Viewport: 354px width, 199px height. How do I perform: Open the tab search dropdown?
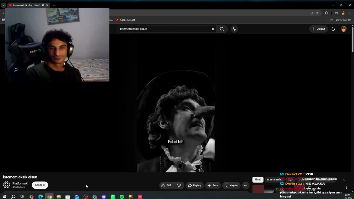pos(4,5)
